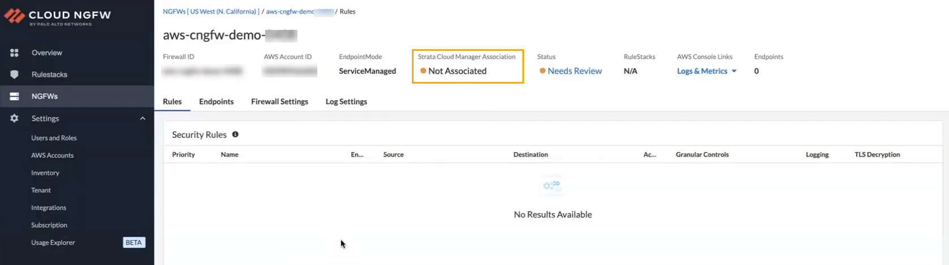Viewport: 949px width, 265px height.
Task: Select the Log Settings tab
Action: (x=346, y=102)
